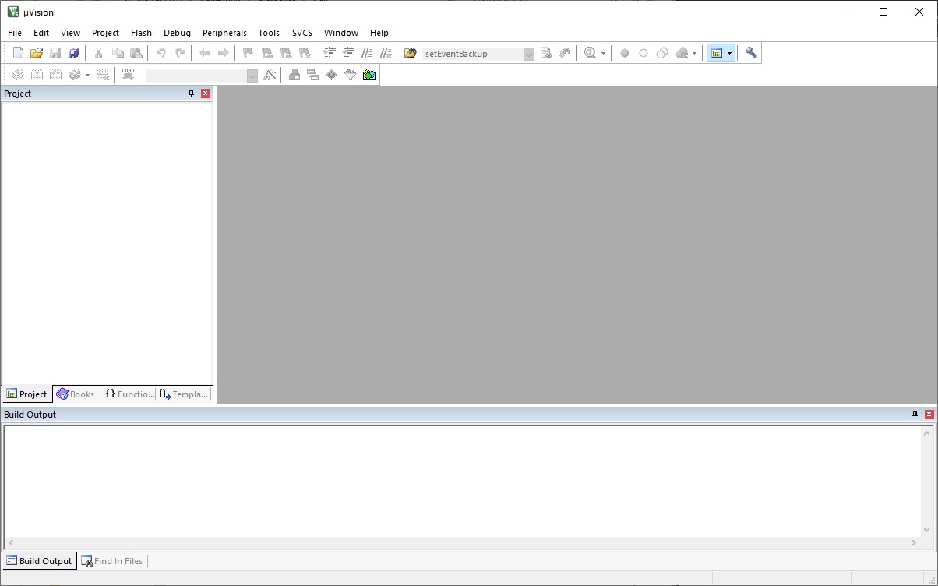Switch to the Functions tab
The image size is (938, 586).
[x=129, y=394]
